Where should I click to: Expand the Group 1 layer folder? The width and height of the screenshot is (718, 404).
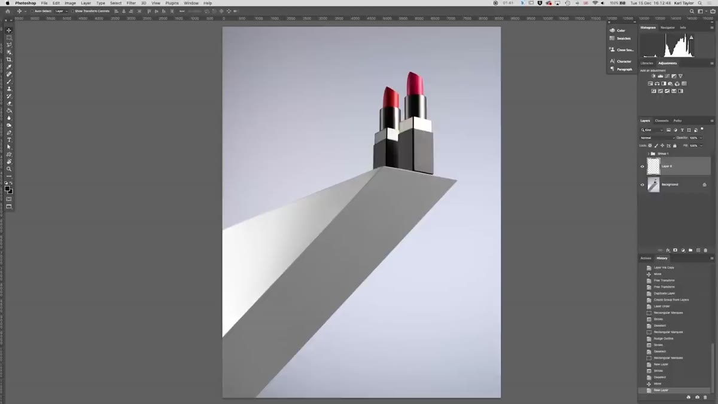pos(648,154)
